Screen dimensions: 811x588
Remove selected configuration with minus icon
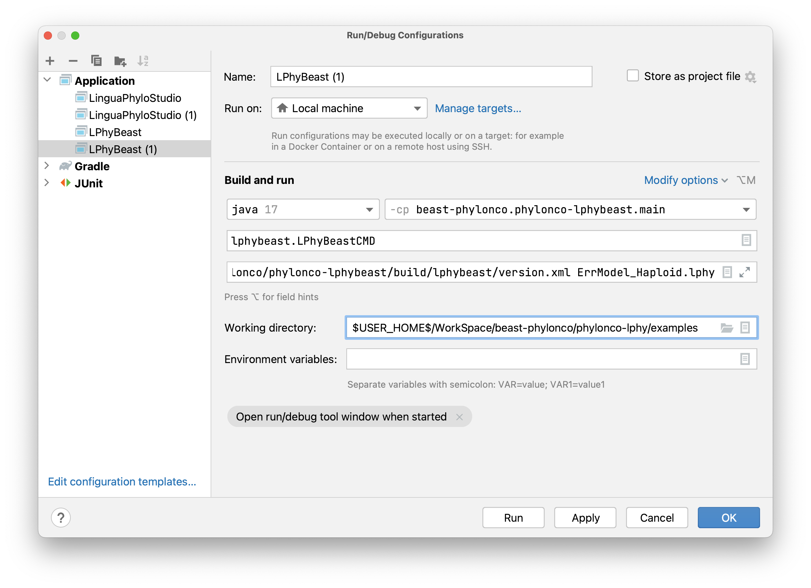(73, 61)
